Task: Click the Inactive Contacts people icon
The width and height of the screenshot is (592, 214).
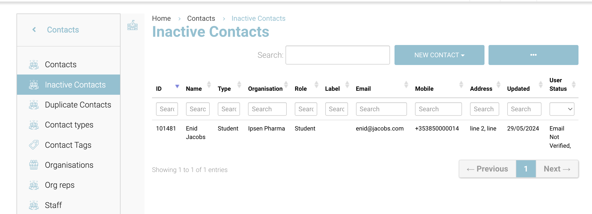Action: [34, 84]
